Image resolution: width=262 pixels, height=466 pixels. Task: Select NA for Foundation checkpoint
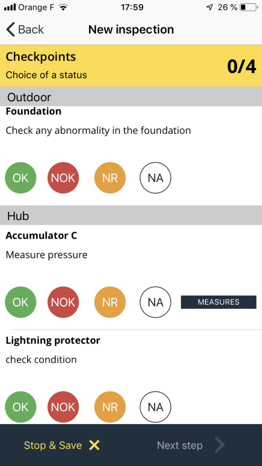pos(156,178)
